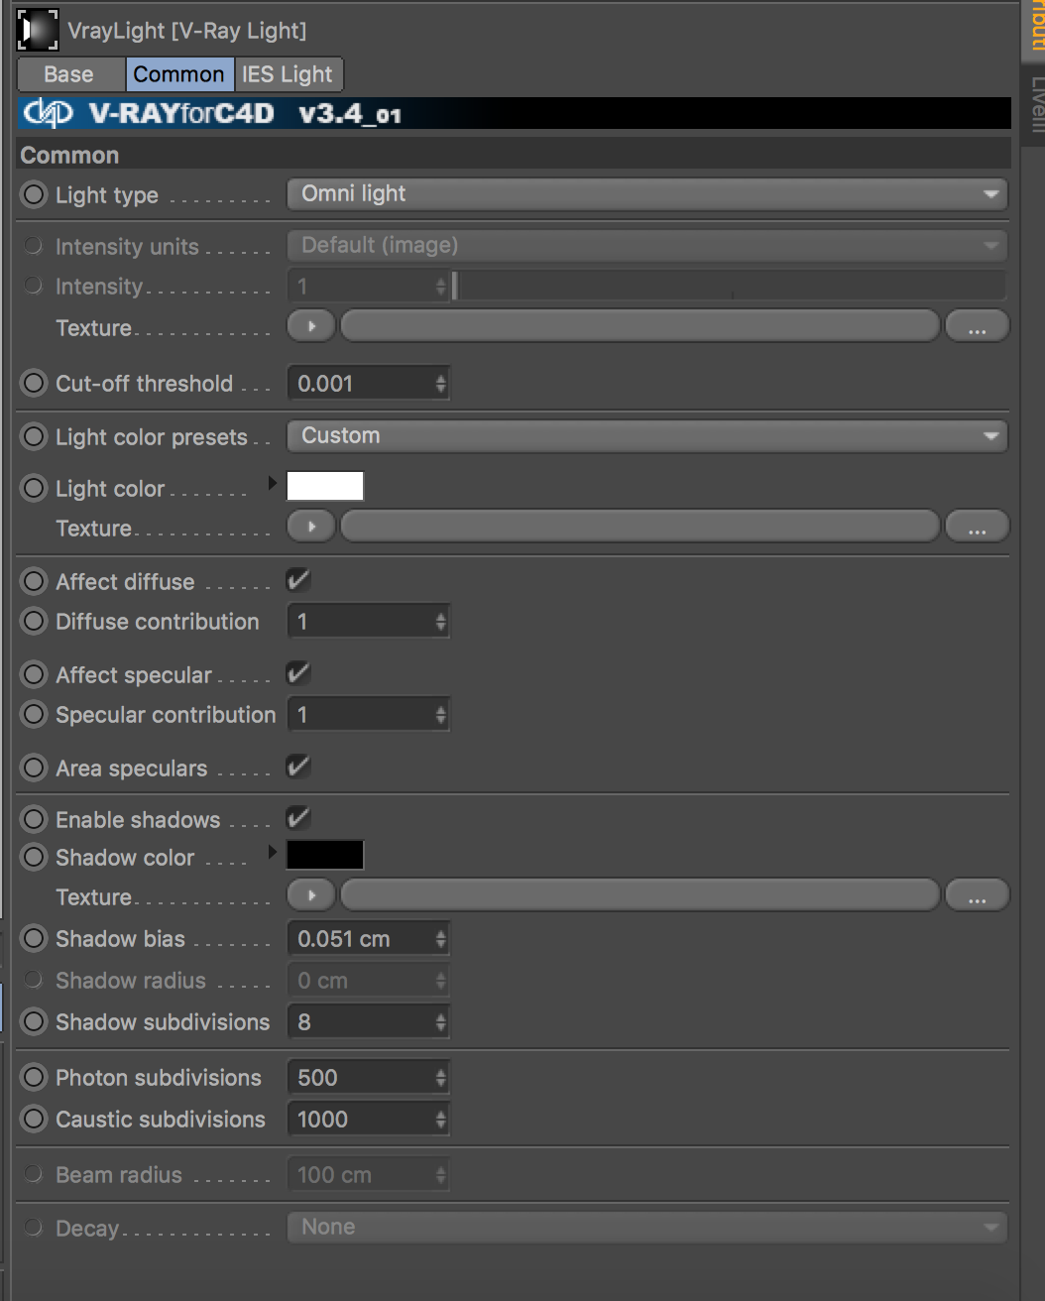Toggle the Cut-off threshold animation dot
Image resolution: width=1045 pixels, height=1301 pixels.
pos(35,383)
